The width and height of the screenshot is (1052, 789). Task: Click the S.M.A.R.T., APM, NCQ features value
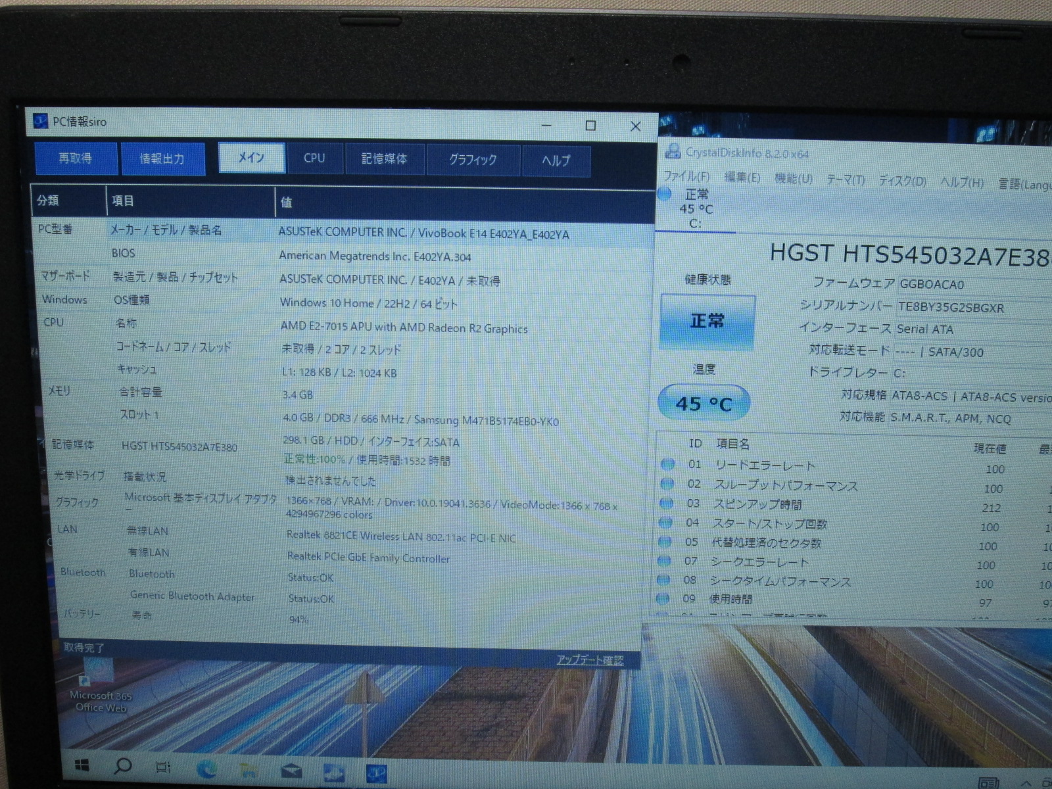951,418
